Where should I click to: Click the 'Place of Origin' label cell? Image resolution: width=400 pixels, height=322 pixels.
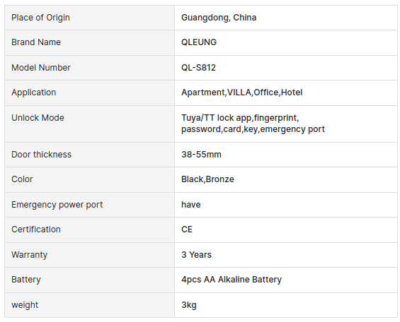[89, 18]
